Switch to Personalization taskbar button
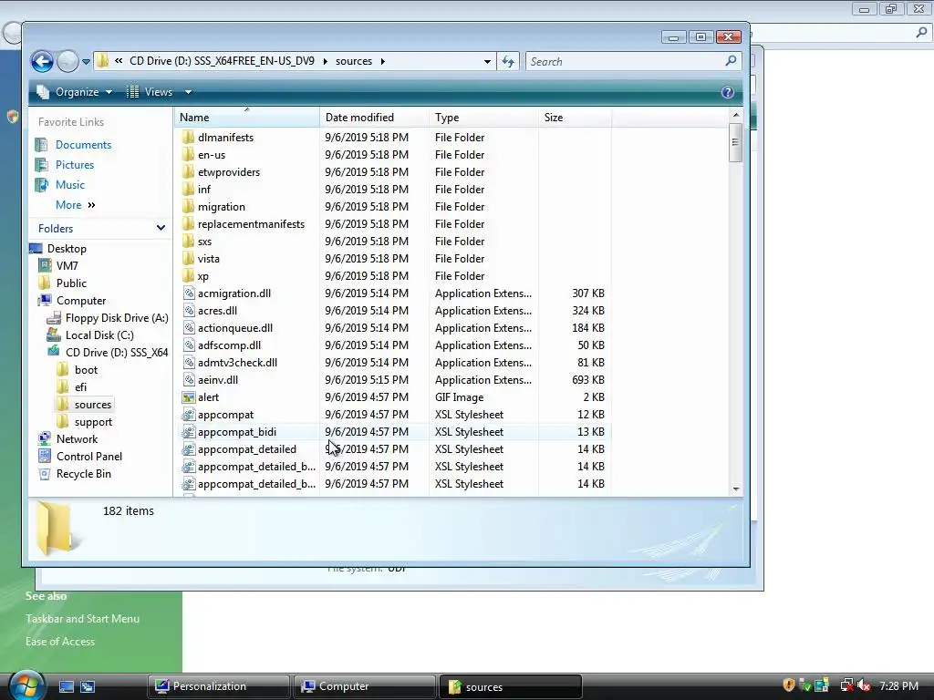This screenshot has width=934, height=700. click(x=219, y=686)
